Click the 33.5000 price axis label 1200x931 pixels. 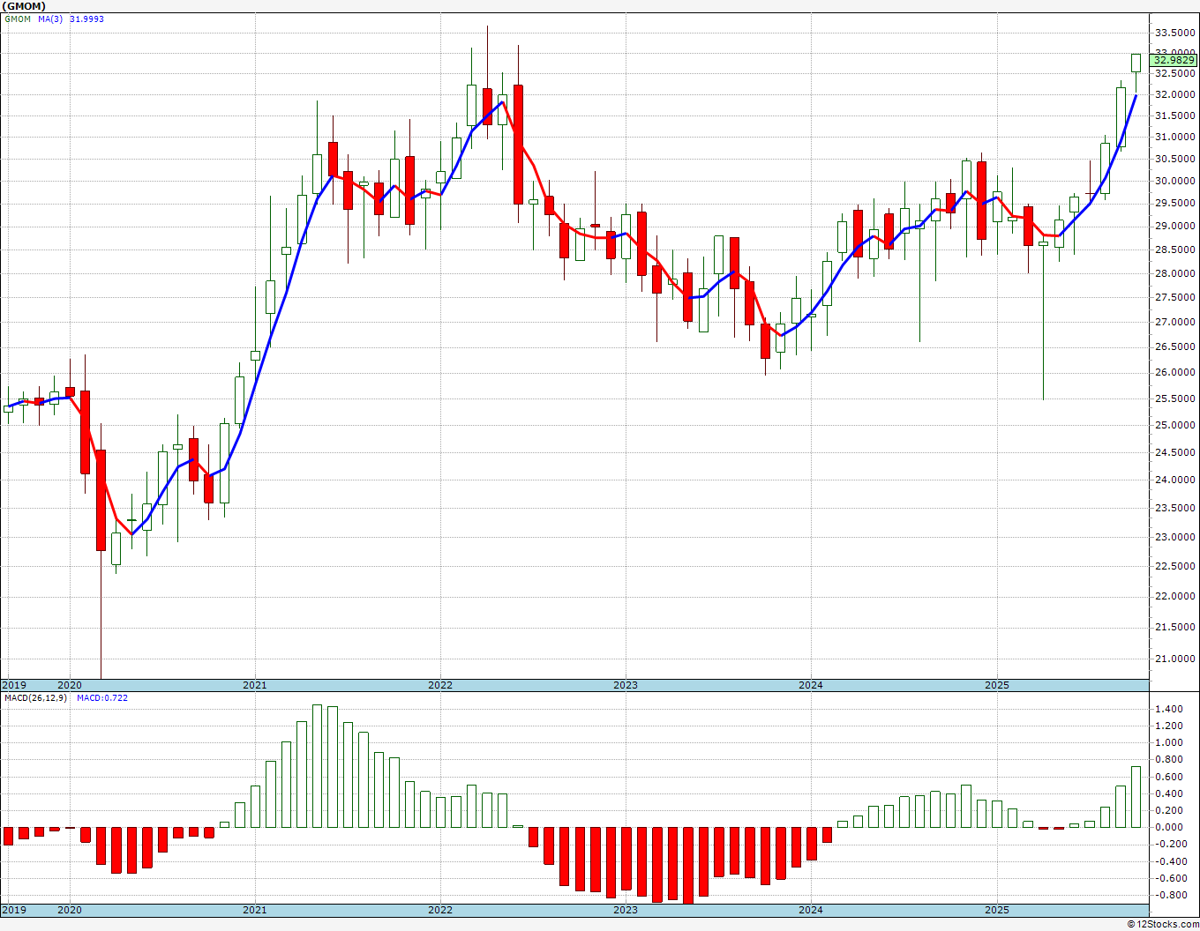pos(1174,34)
